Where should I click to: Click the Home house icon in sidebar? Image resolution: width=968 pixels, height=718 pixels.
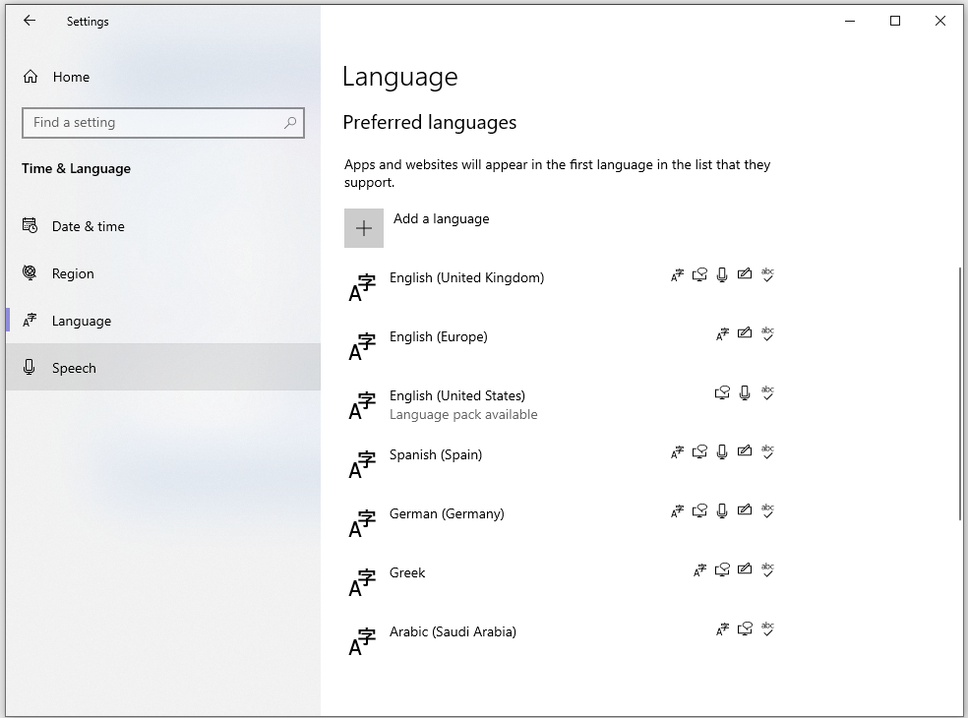click(x=30, y=77)
